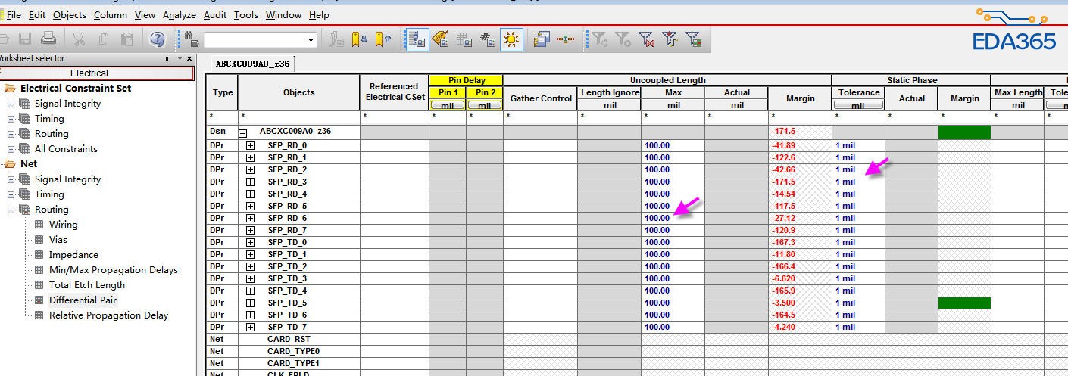Click Margin -171.5 for SFP_RD_3
The image size is (1068, 376).
pos(799,182)
